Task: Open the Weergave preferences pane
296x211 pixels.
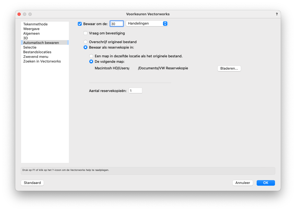Action: [x=45, y=29]
